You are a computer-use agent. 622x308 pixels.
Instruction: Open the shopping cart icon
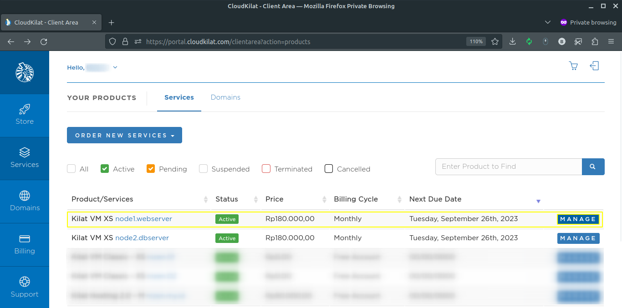pos(573,66)
